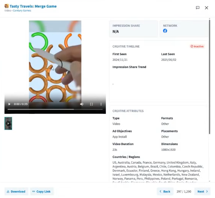Click the video time 0:00 / 0:23
Image resolution: width=215 pixels, height=198 pixels.
(x=21, y=104)
